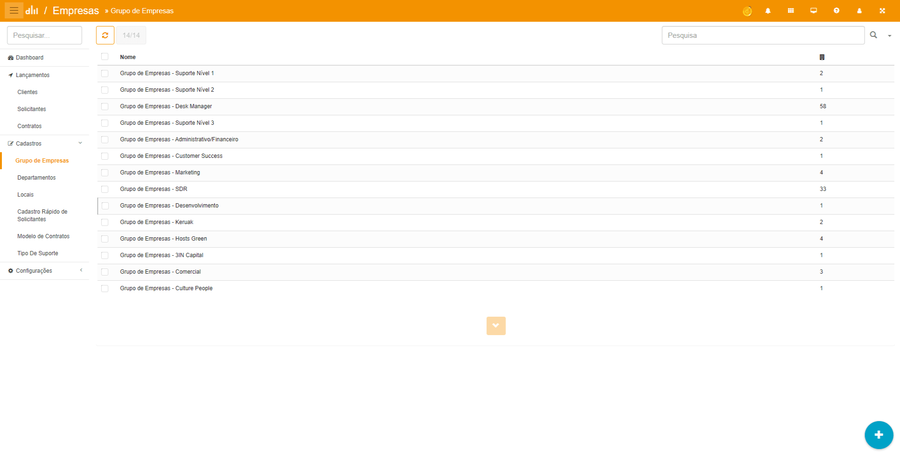Open the search options dropdown arrow
900x458 pixels.
(x=890, y=36)
